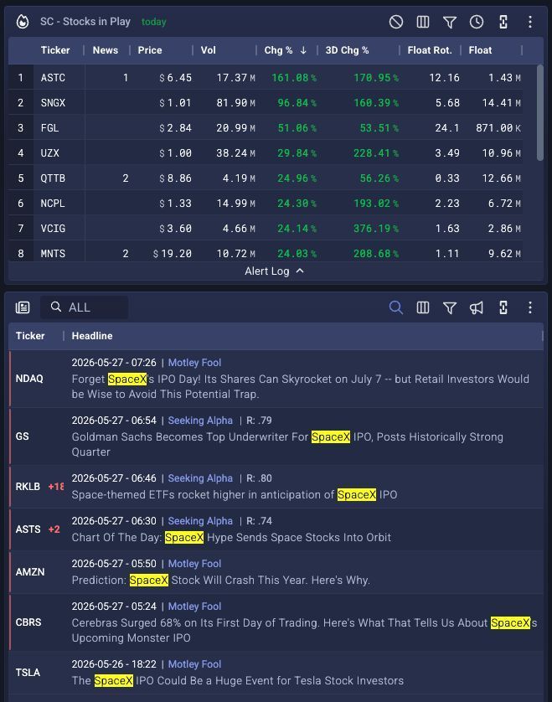Click the news panel Ticker column header
This screenshot has width=552, height=702.
[x=30, y=336]
